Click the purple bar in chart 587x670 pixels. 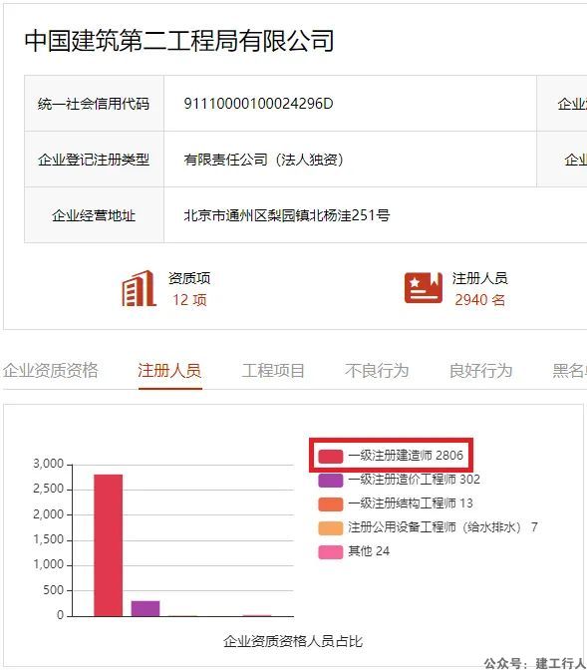click(146, 608)
